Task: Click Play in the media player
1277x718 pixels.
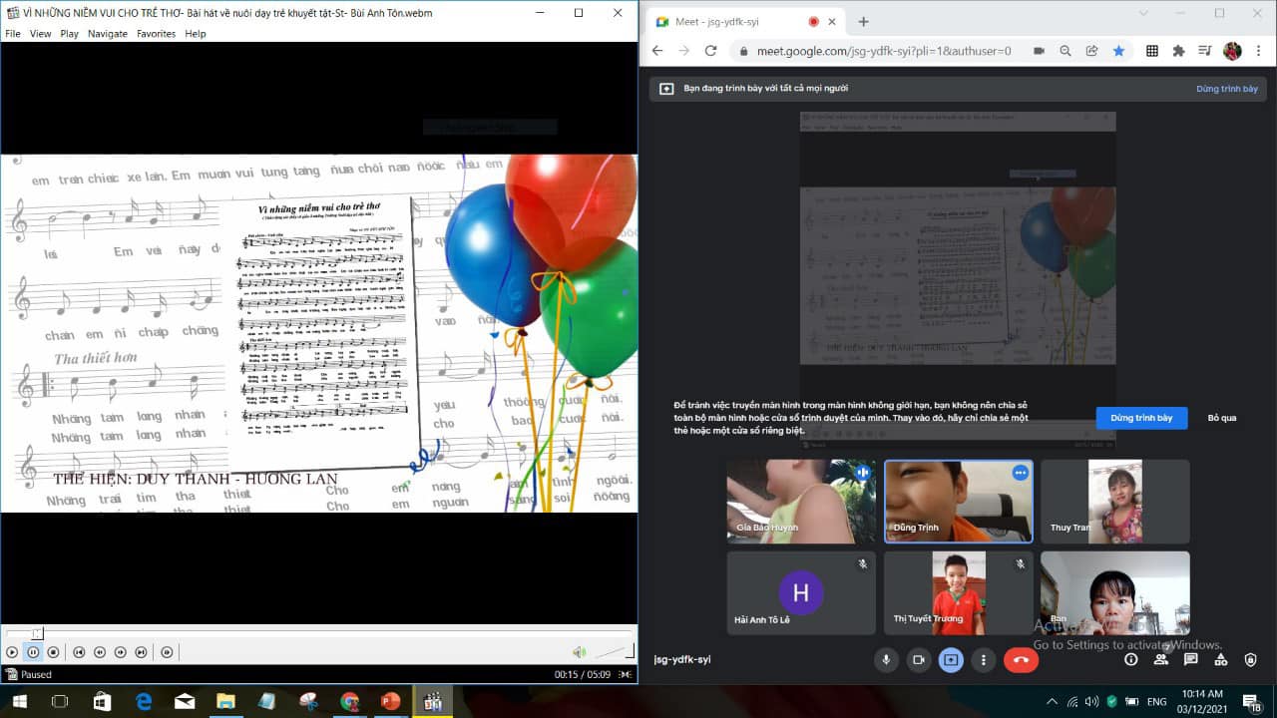Action: point(12,652)
